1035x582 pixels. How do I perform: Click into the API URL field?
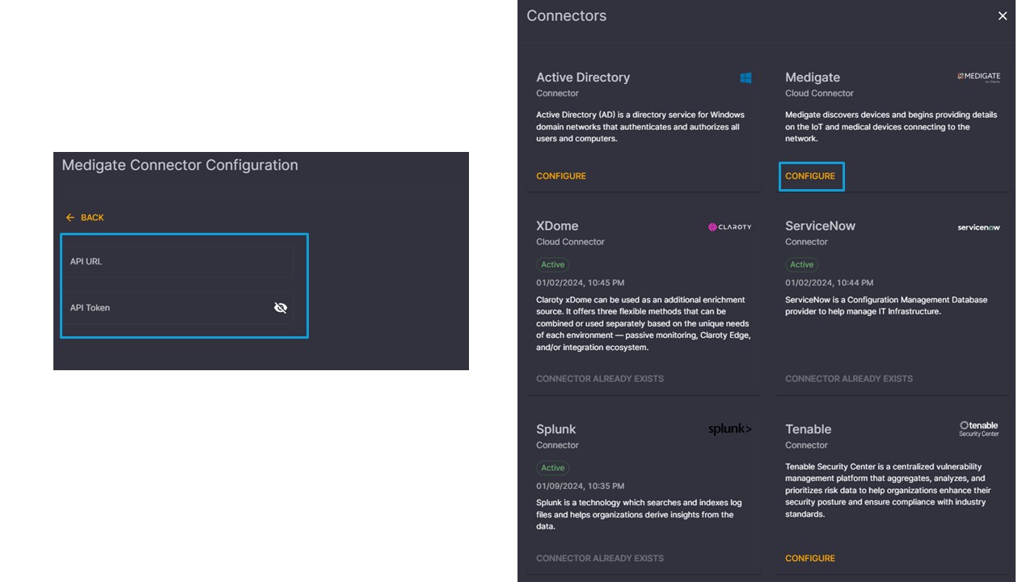click(179, 262)
